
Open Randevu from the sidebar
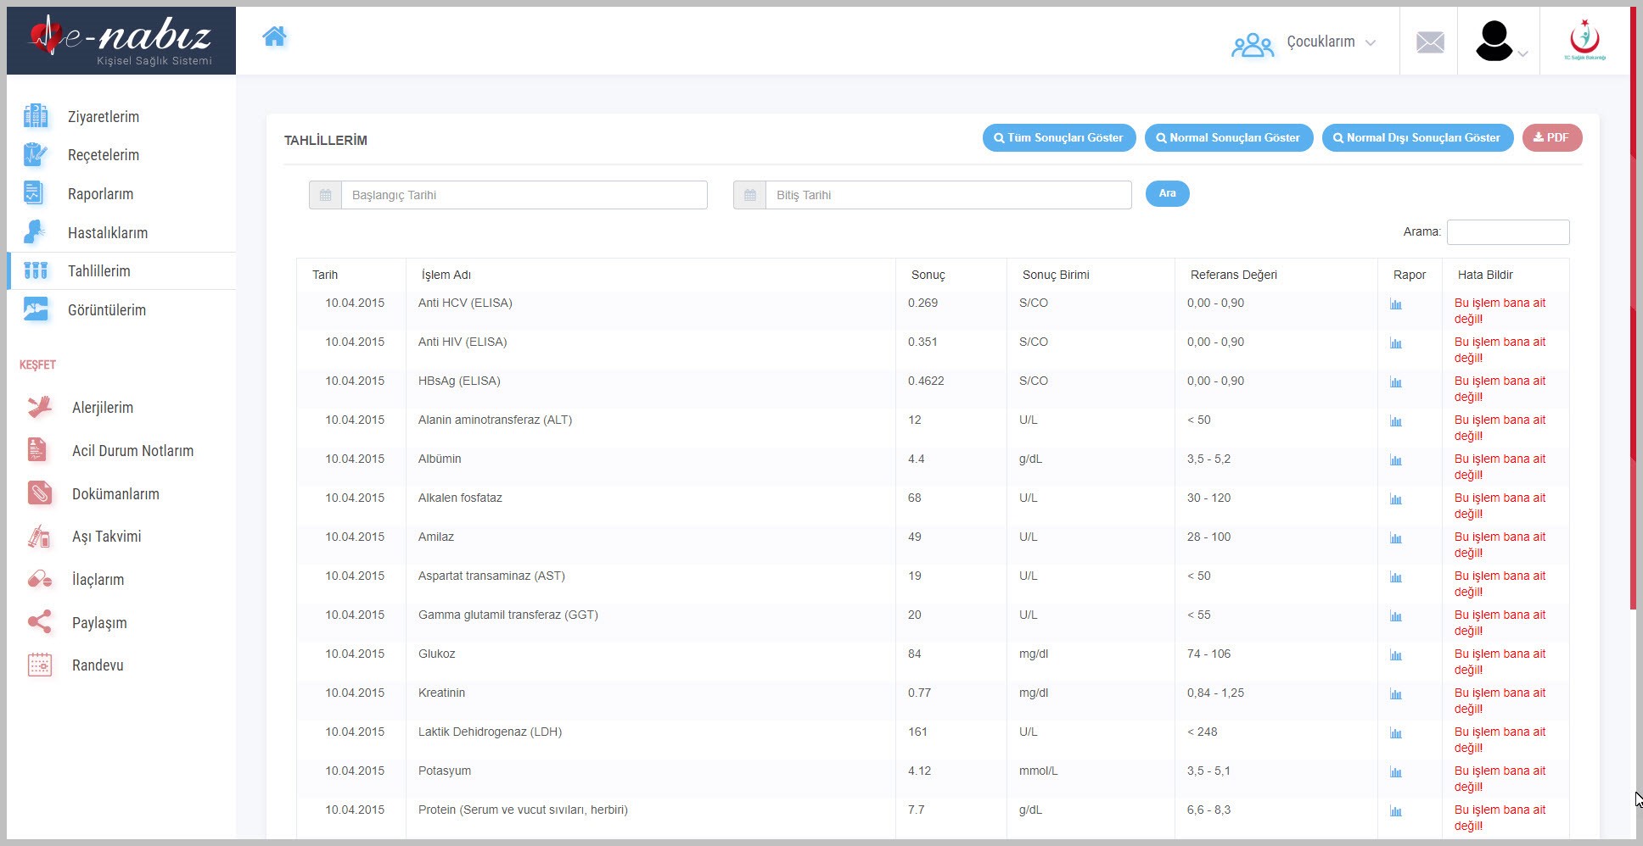[x=98, y=665]
